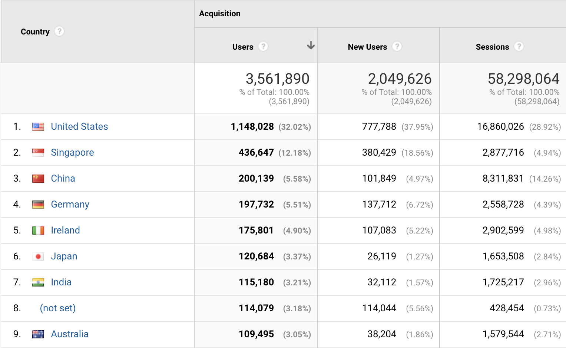
Task: Select the Acquisition header tab
Action: tap(219, 13)
